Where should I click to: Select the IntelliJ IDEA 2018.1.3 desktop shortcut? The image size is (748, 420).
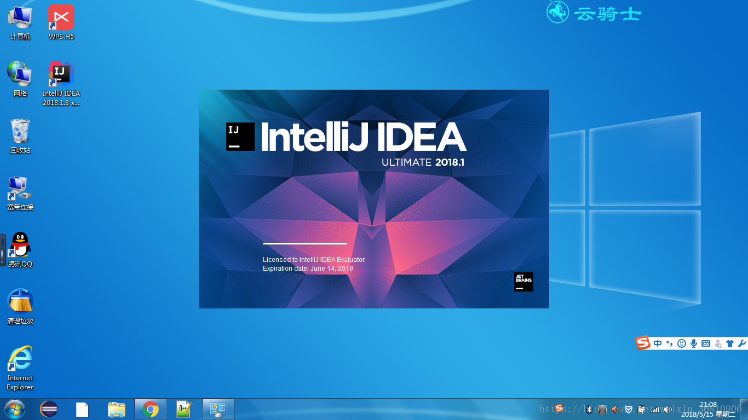(x=61, y=83)
